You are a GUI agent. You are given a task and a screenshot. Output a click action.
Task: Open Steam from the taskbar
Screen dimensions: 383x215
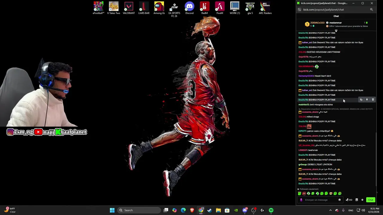pyautogui.click(x=209, y=210)
